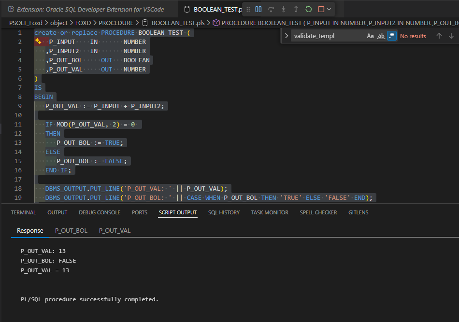Open dropdown next to debug stop button
459x322 pixels.
pos(329,9)
